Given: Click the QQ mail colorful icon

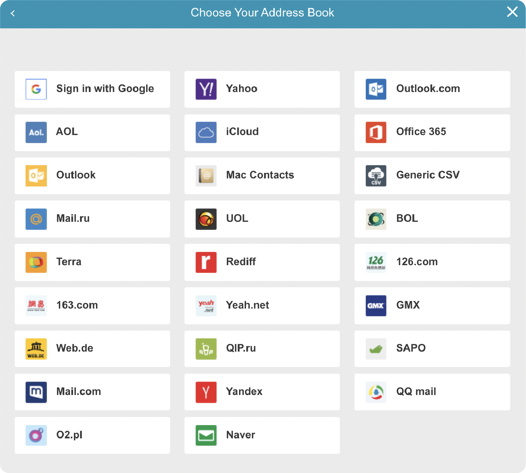Looking at the screenshot, I should (376, 392).
